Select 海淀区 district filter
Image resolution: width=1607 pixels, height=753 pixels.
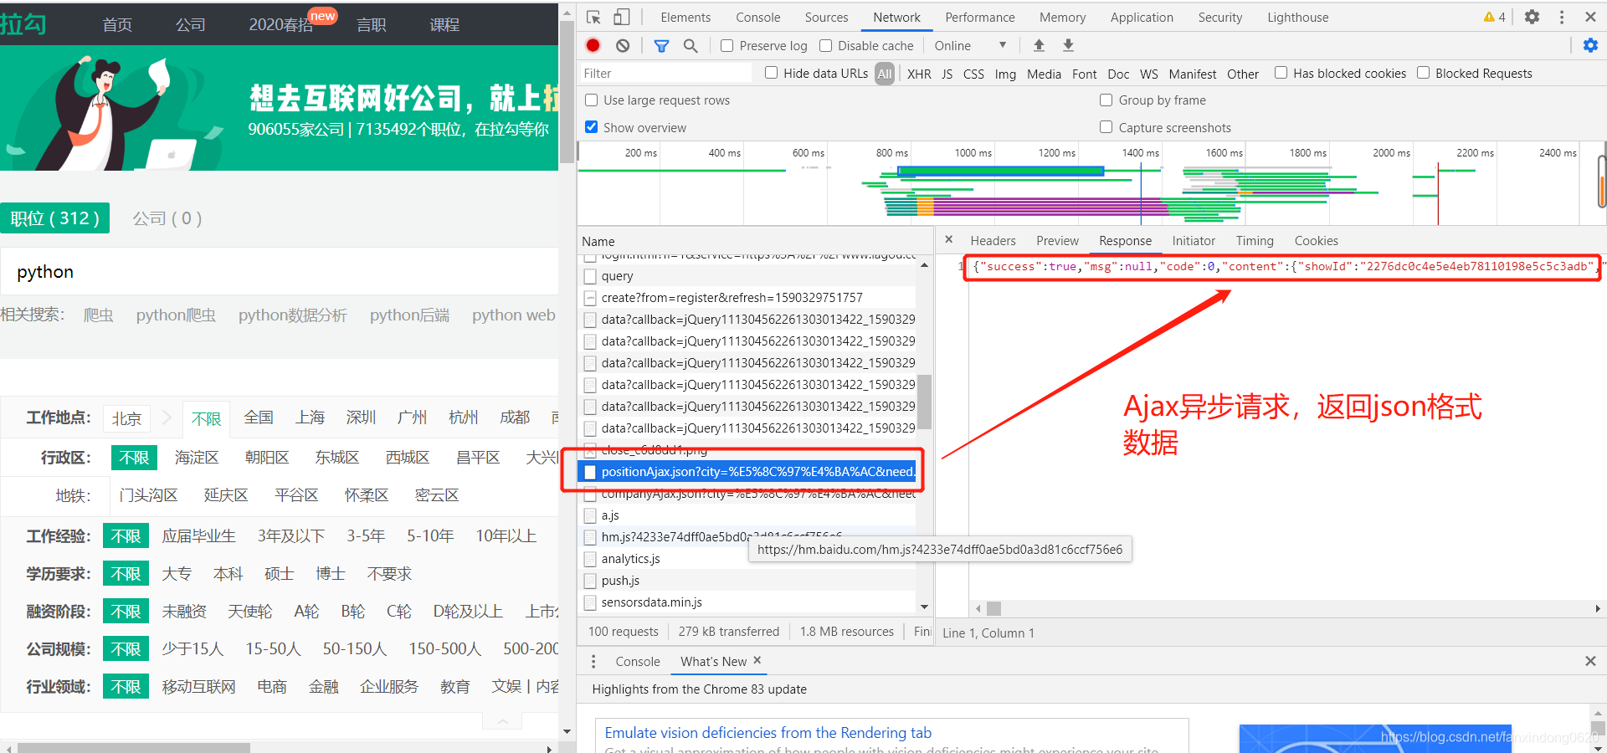click(197, 458)
